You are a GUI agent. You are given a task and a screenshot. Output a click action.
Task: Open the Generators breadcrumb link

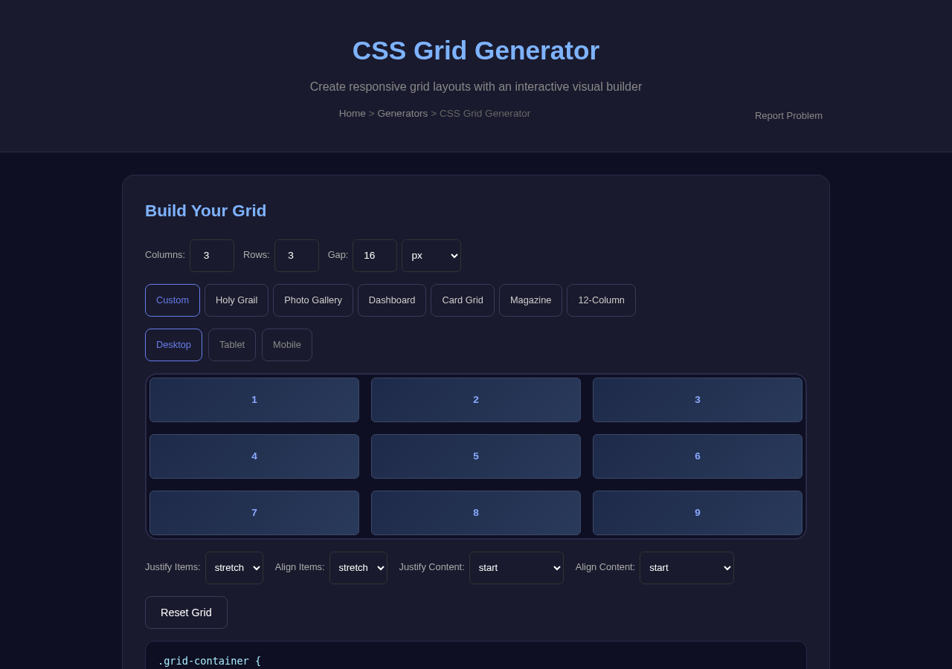[x=402, y=114]
